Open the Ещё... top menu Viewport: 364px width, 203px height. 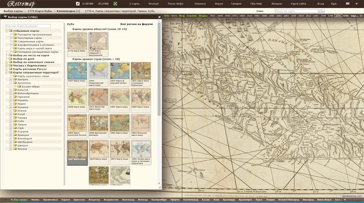[335, 4]
